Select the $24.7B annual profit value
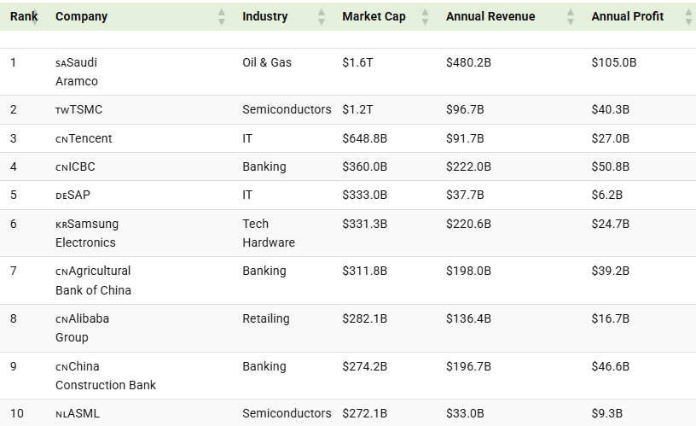Image resolution: width=696 pixels, height=426 pixels. [x=611, y=224]
